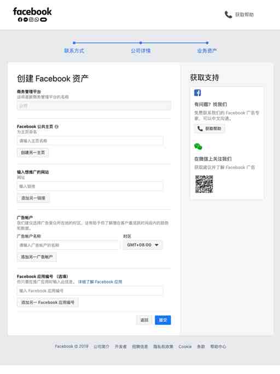Open the GMT+08:00 time zone dropdown
Viewport: 280px width, 374px height.
143,245
